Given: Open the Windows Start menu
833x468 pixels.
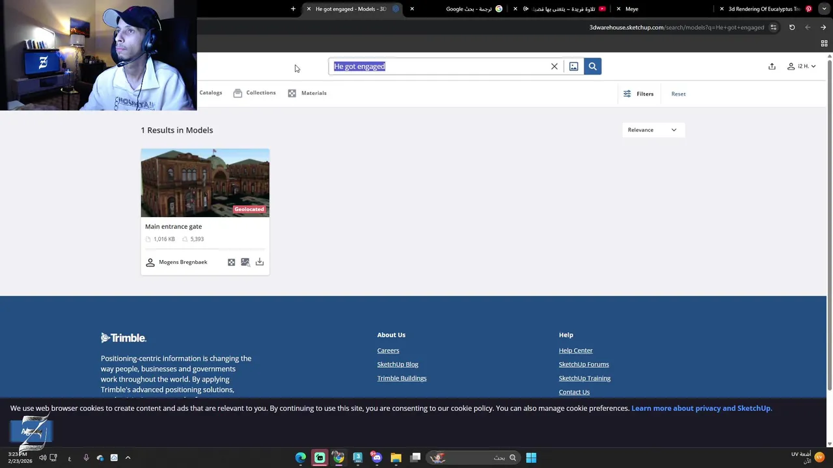Looking at the screenshot, I should tap(531, 458).
